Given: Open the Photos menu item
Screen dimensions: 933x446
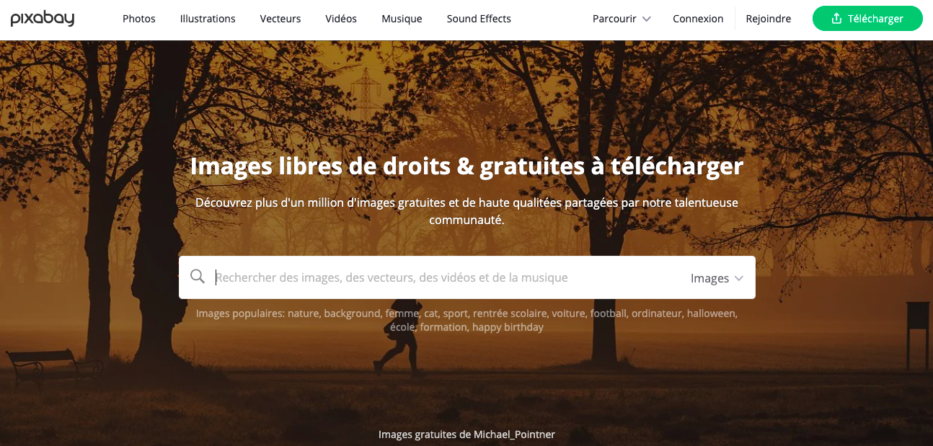Looking at the screenshot, I should (139, 19).
